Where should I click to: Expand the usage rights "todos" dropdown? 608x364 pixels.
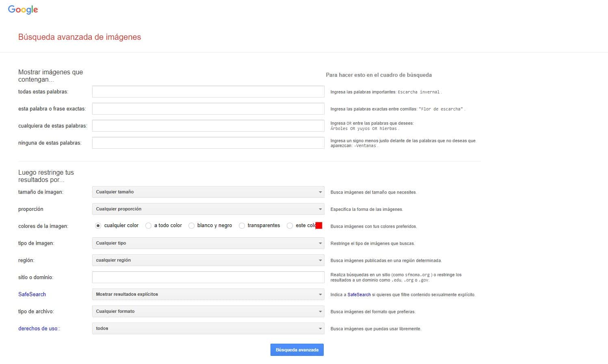pyautogui.click(x=208, y=328)
